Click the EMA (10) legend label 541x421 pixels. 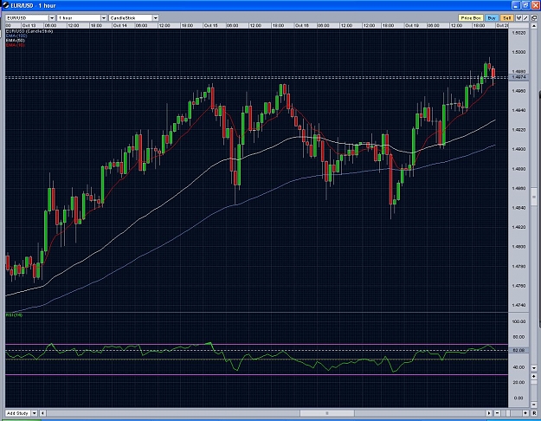point(16,45)
